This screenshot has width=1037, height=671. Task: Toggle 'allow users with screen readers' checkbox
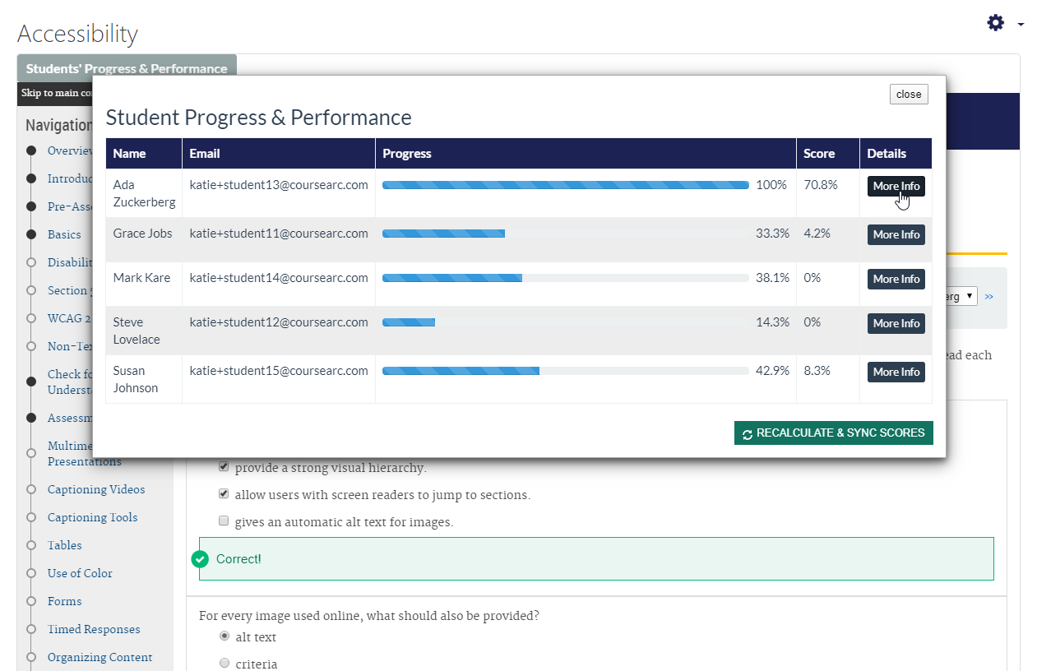224,494
